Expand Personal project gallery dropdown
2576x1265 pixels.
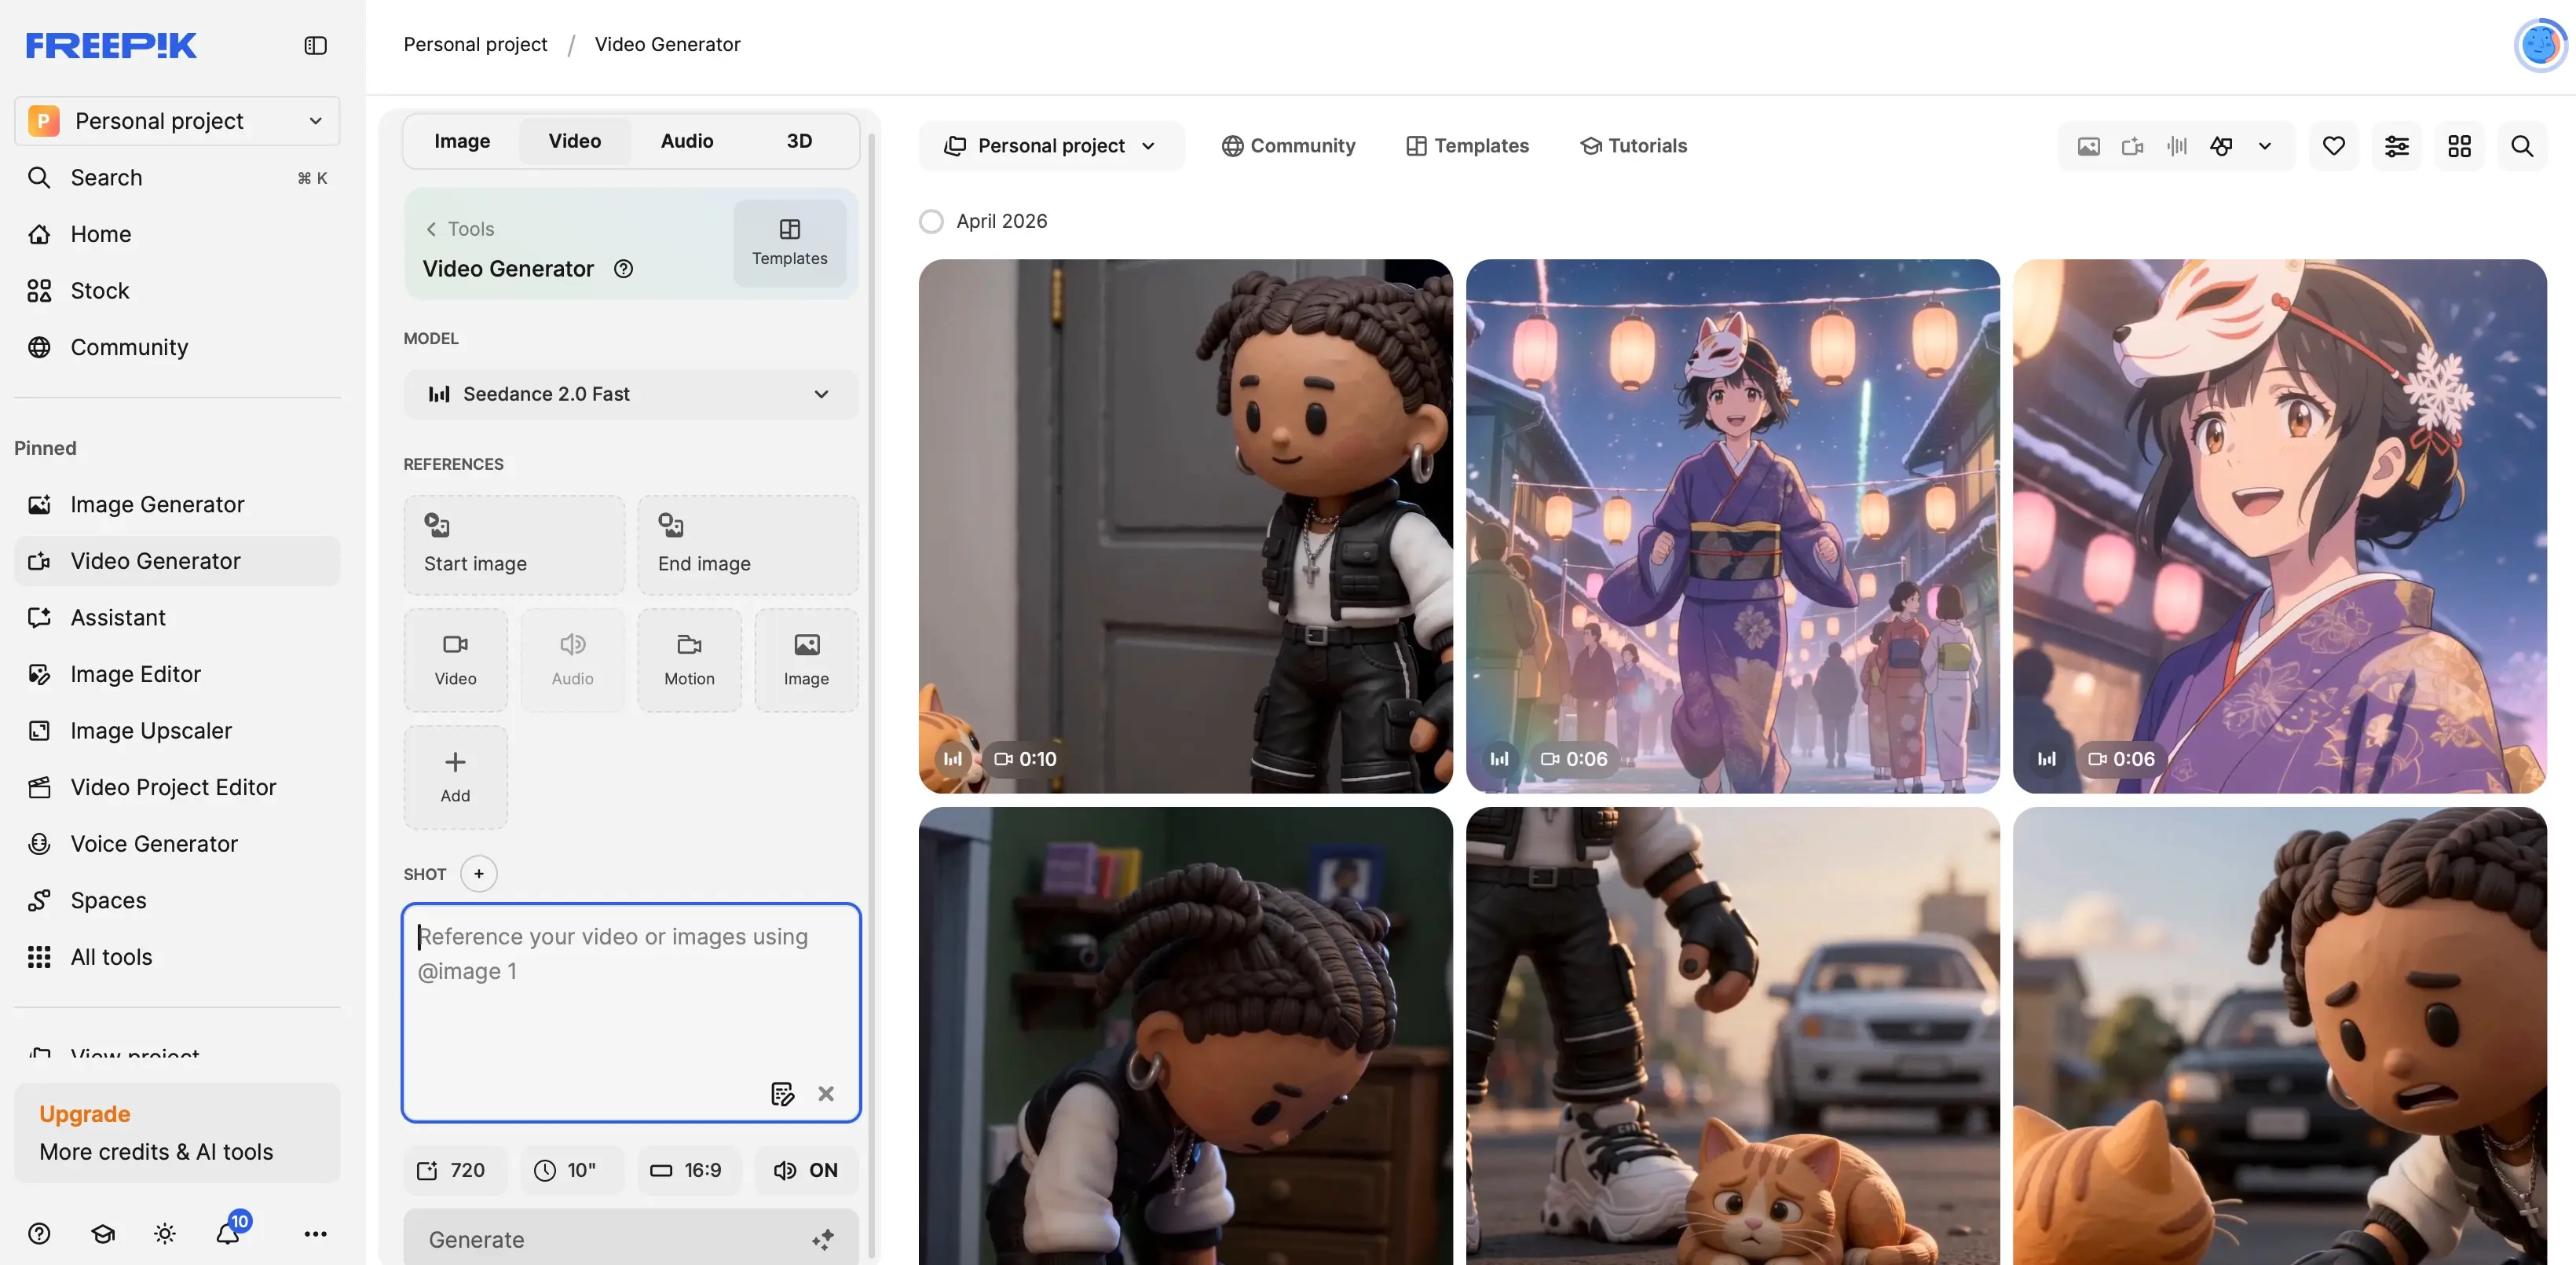(x=1051, y=146)
